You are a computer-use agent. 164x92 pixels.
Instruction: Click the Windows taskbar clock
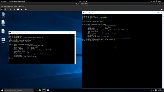[x=160, y=90]
